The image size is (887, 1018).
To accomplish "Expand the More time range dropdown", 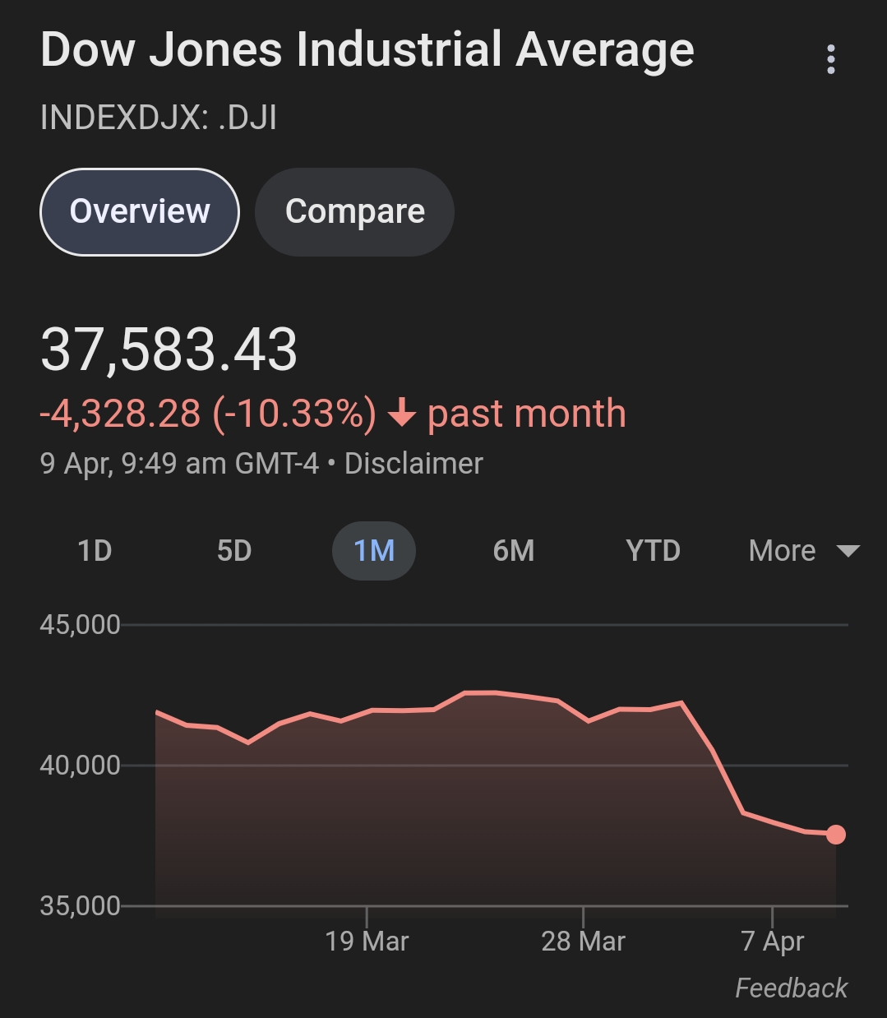I will coord(804,551).
